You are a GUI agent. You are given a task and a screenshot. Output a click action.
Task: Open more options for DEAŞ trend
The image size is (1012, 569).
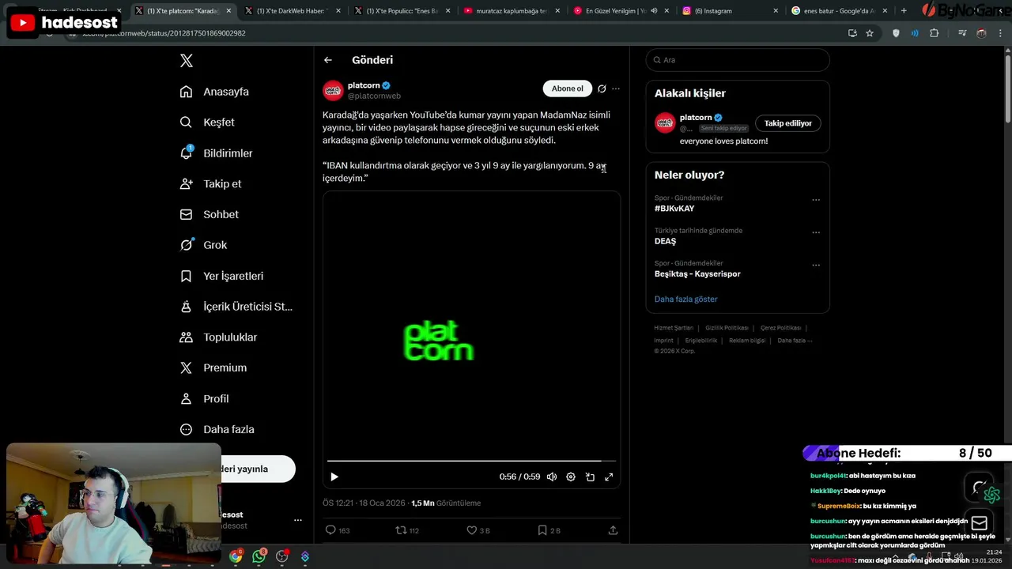tap(816, 232)
